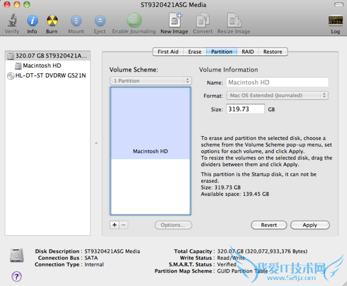Switch to the First Aid tab

168,52
